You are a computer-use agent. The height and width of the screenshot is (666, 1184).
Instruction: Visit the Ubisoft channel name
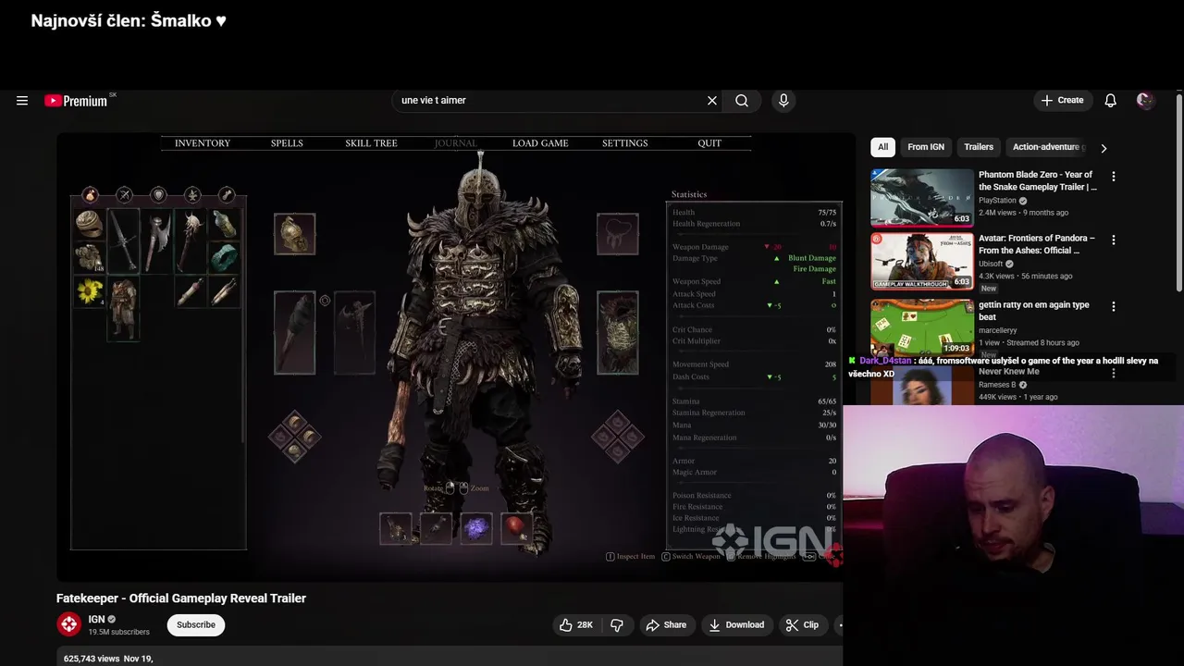pos(991,264)
